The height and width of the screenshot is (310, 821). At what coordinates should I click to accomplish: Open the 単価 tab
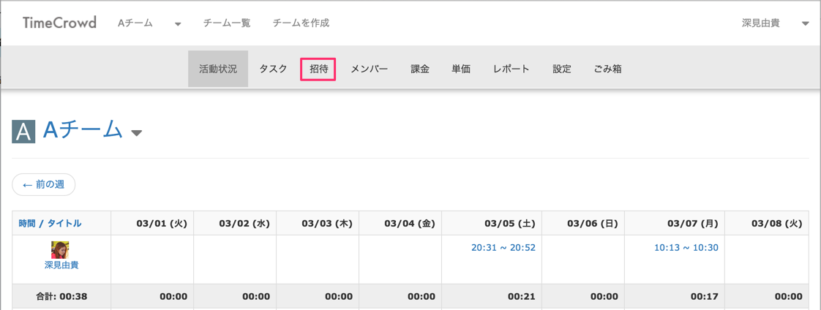461,69
